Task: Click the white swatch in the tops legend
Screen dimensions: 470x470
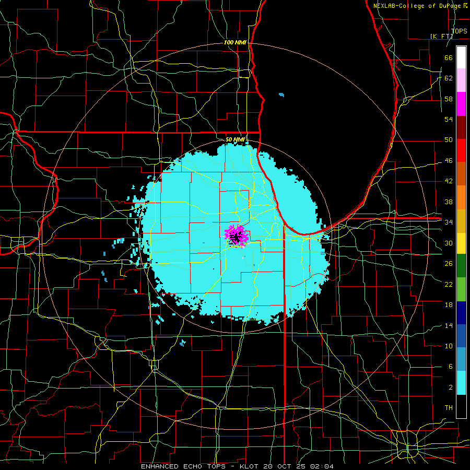Action: [461, 57]
